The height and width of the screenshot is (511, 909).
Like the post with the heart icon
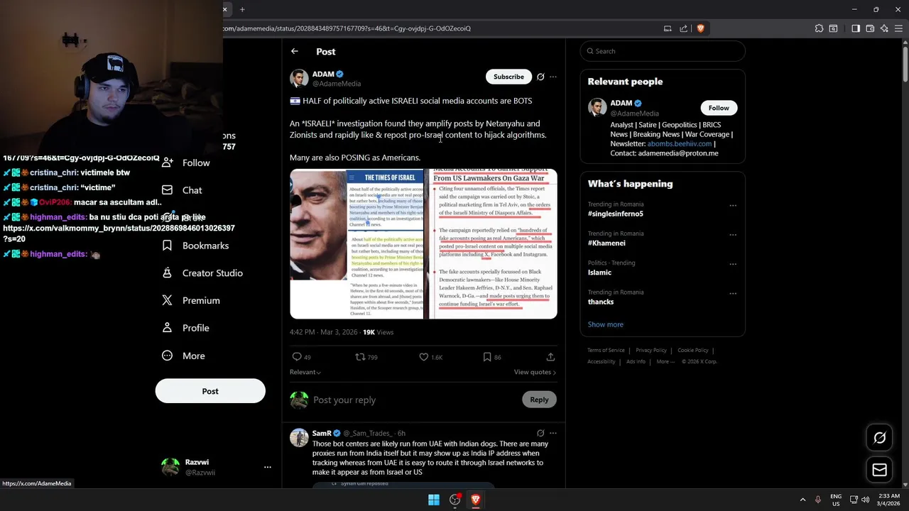point(423,357)
